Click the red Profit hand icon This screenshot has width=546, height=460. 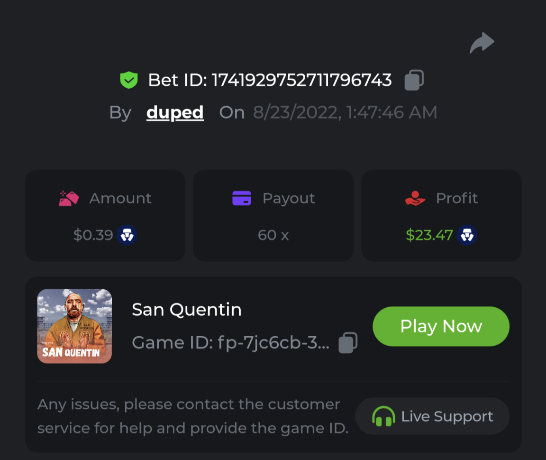[416, 198]
